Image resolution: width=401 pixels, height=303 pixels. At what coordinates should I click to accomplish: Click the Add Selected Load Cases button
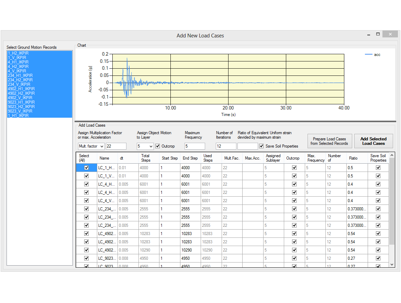click(x=373, y=141)
